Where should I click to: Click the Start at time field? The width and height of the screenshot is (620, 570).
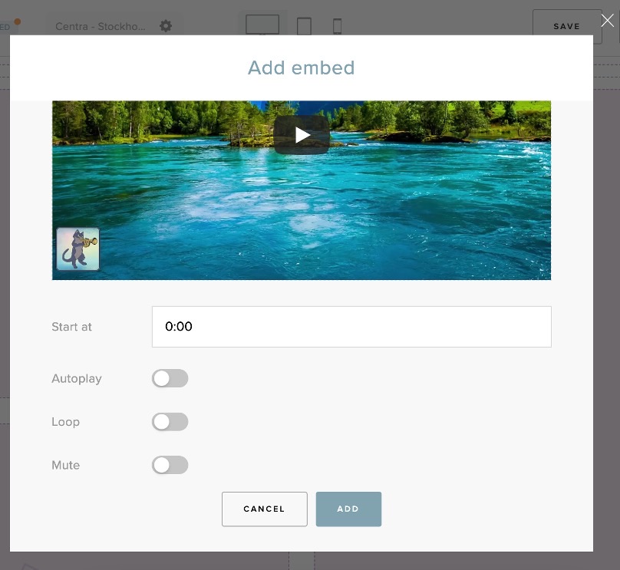click(351, 327)
